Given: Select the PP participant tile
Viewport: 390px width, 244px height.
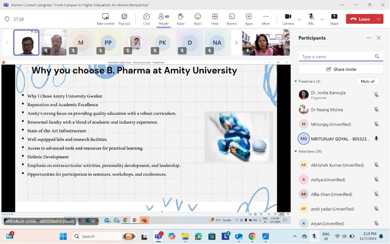Looking at the screenshot, I should click(108, 42).
